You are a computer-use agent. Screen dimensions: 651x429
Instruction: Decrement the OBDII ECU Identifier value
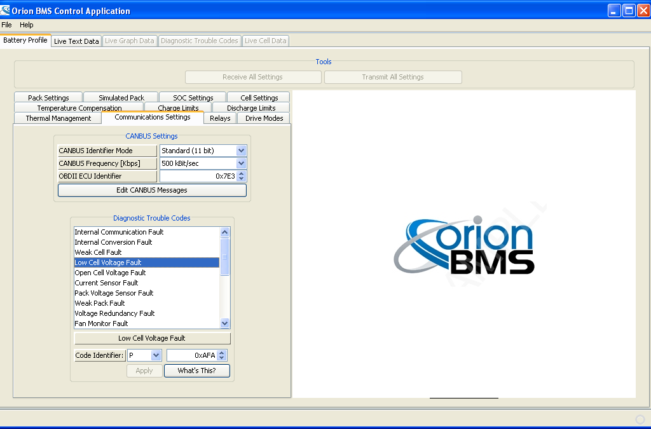click(242, 179)
